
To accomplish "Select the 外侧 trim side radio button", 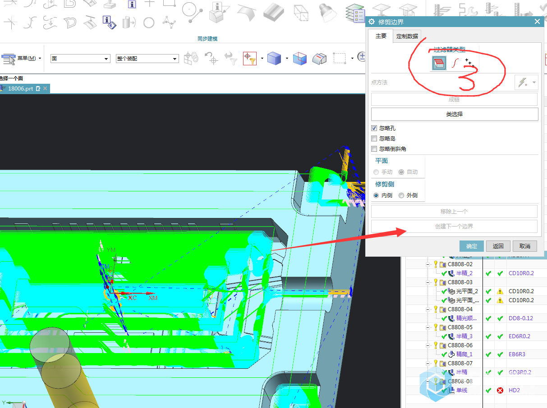I will (x=401, y=195).
